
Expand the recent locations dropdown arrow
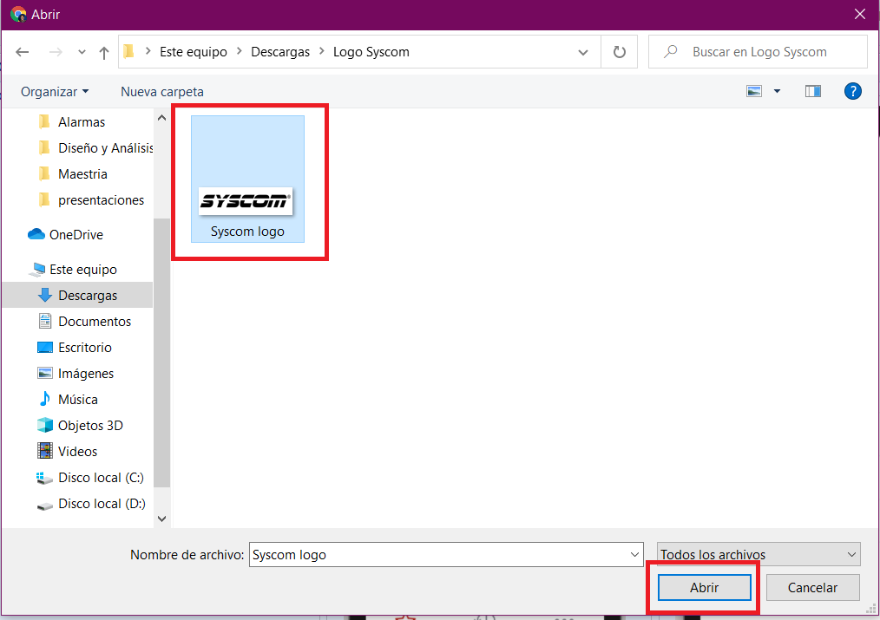[x=82, y=52]
